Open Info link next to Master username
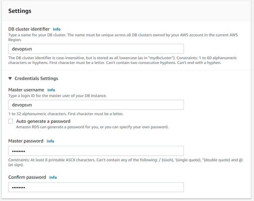The image size is (254, 201). 51,90
